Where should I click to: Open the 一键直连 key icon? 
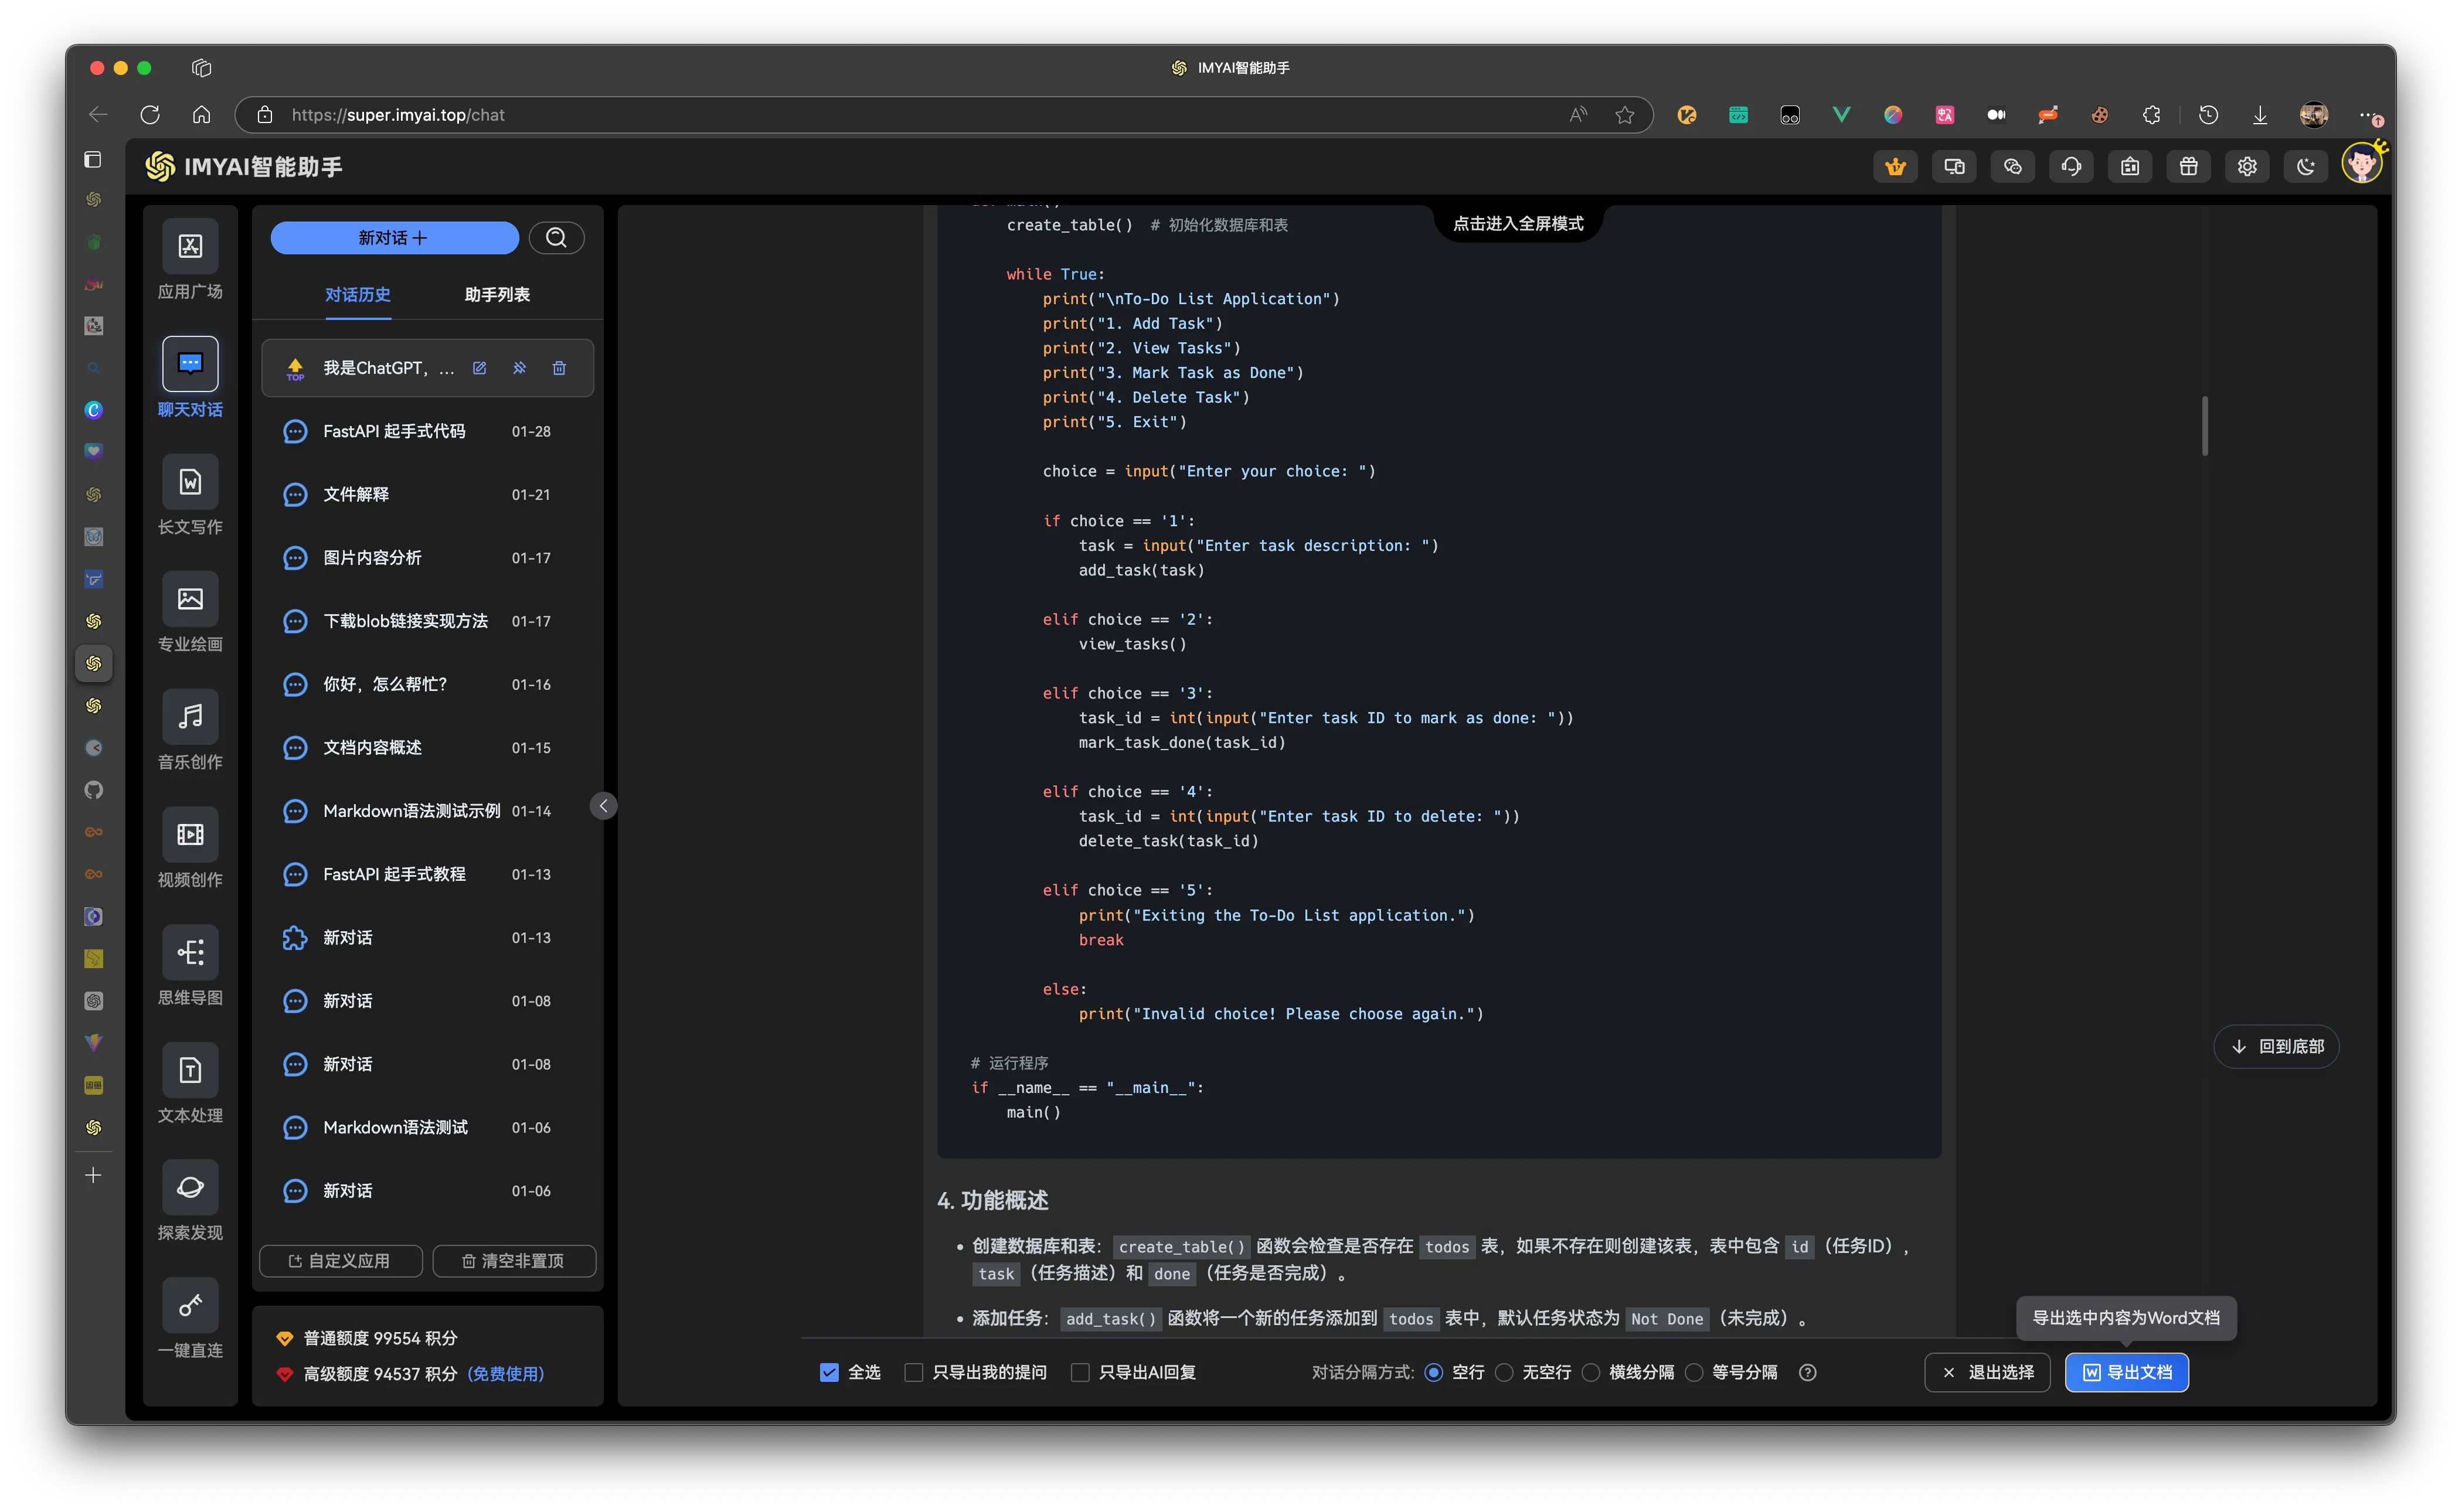[190, 1305]
